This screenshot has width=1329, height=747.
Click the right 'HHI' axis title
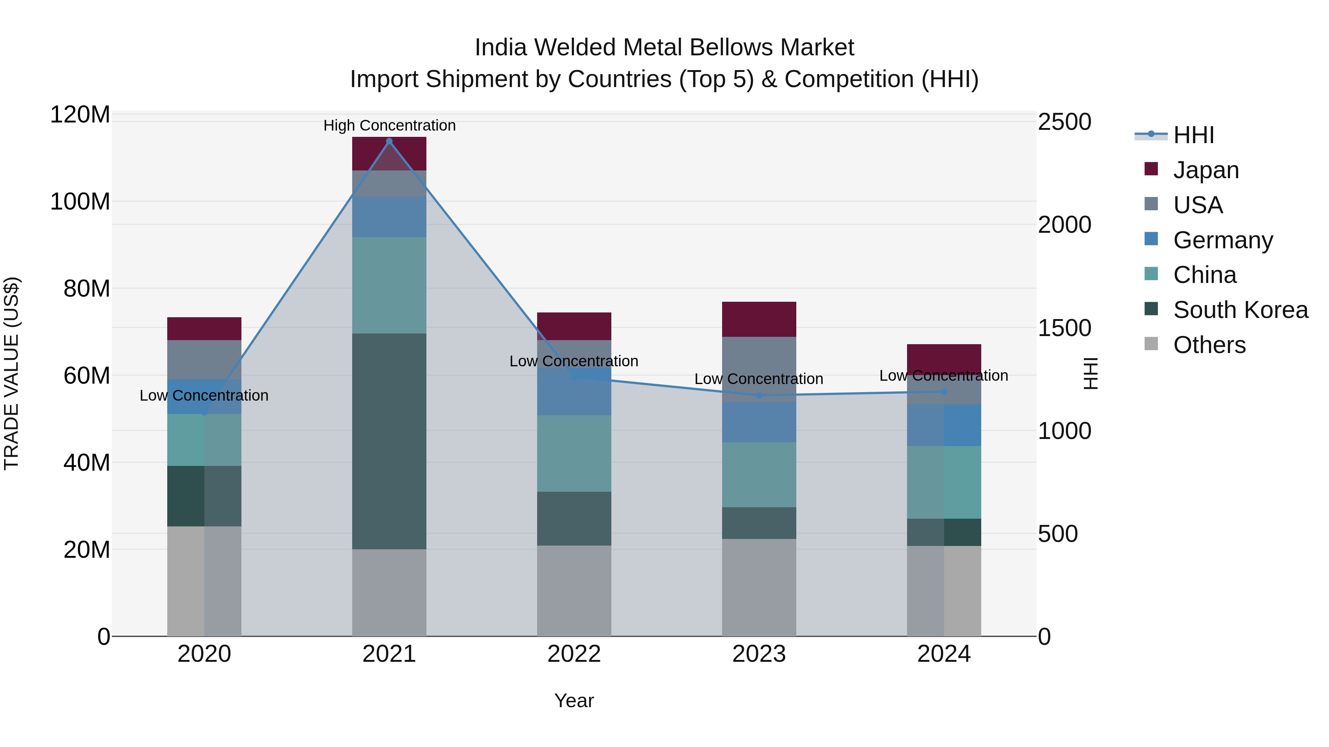click(x=1091, y=373)
